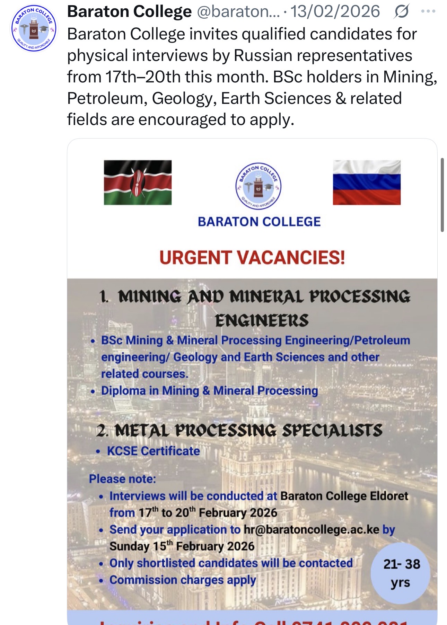Click the 21-38 yrs age circle

tap(401, 573)
